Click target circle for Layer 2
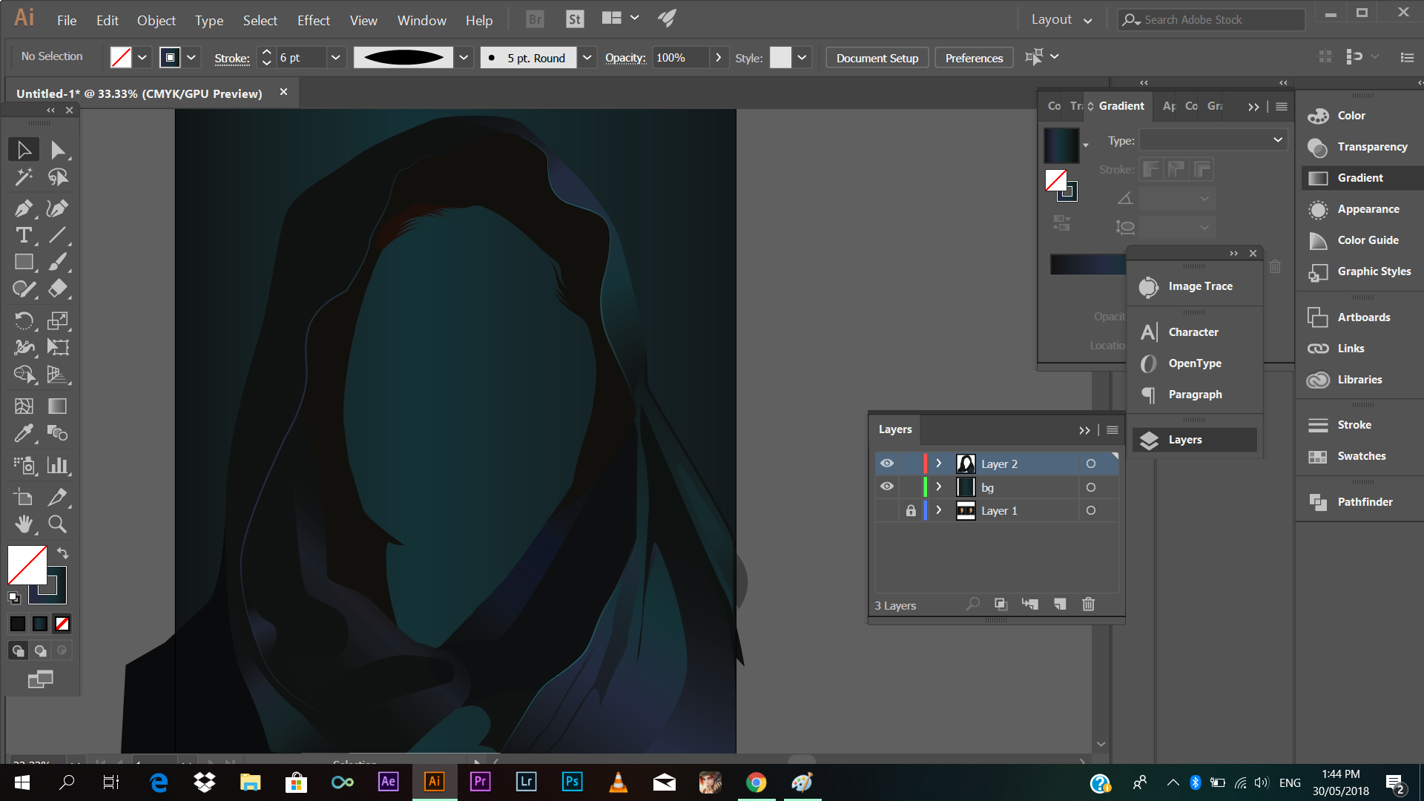1424x801 pixels. click(1090, 464)
